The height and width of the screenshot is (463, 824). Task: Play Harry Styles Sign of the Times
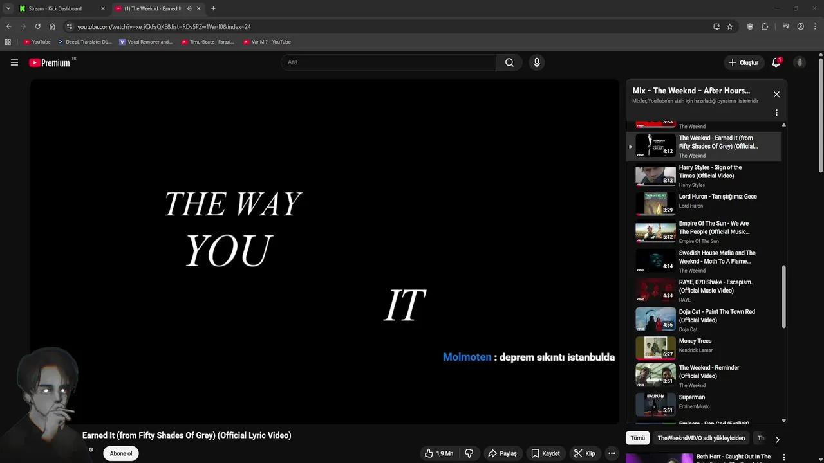[705, 176]
